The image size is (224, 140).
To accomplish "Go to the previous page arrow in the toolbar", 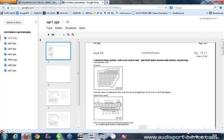I will [59, 35].
